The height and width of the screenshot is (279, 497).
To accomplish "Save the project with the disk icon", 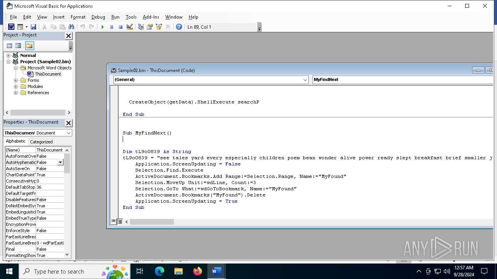I will (33, 27).
